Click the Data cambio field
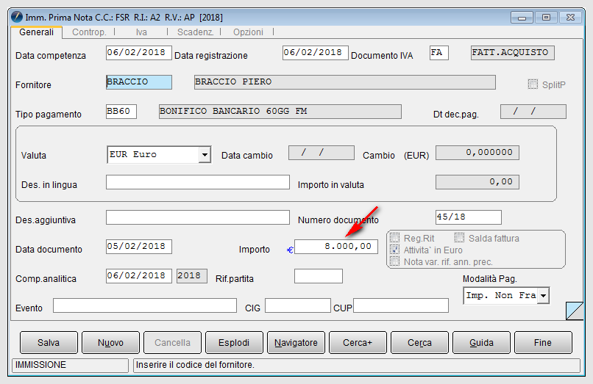 click(x=322, y=153)
